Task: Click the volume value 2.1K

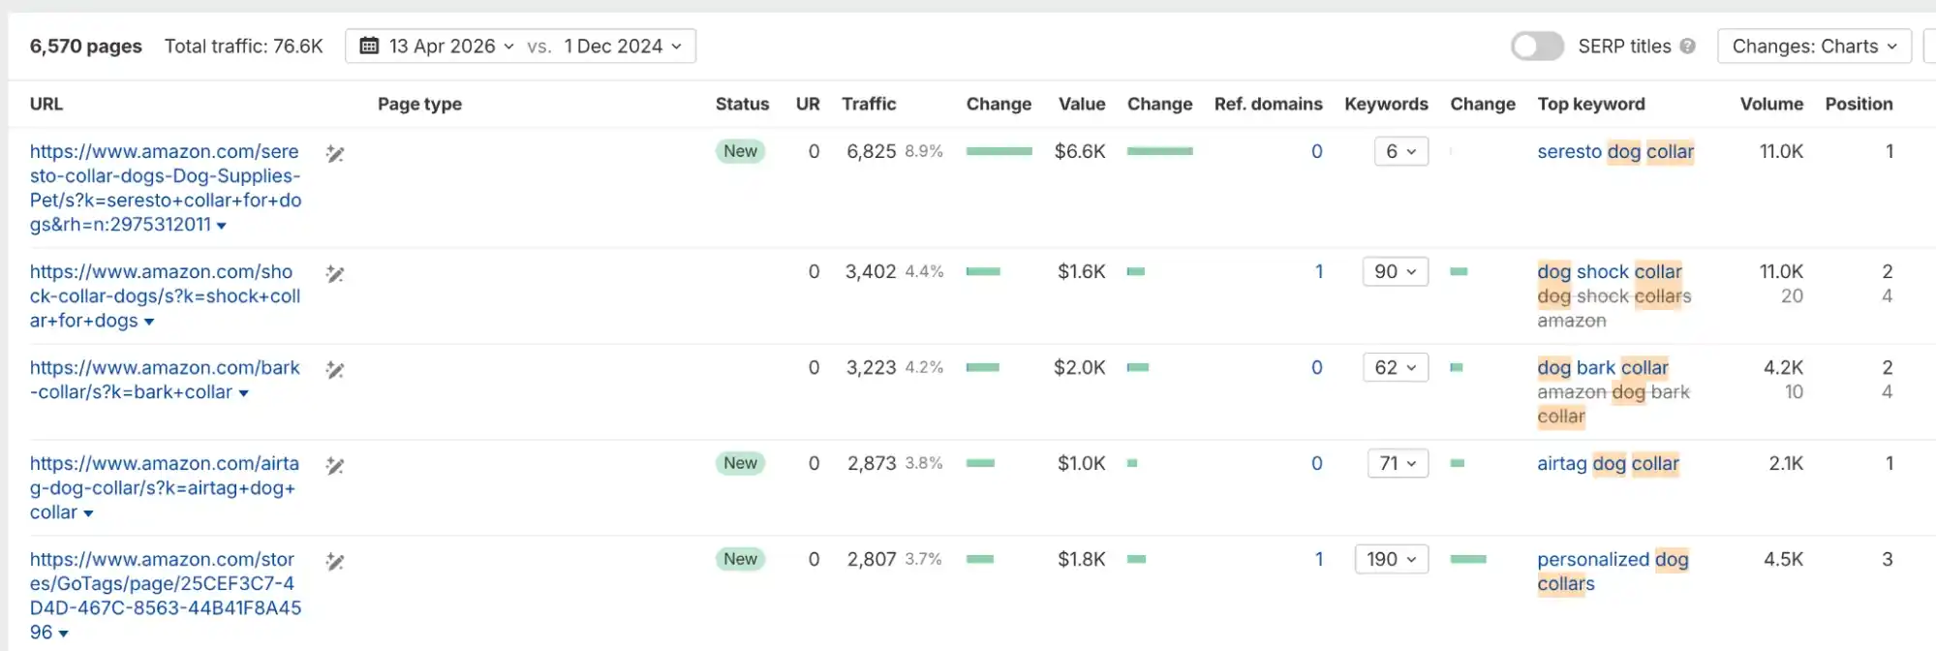Action: (x=1786, y=463)
